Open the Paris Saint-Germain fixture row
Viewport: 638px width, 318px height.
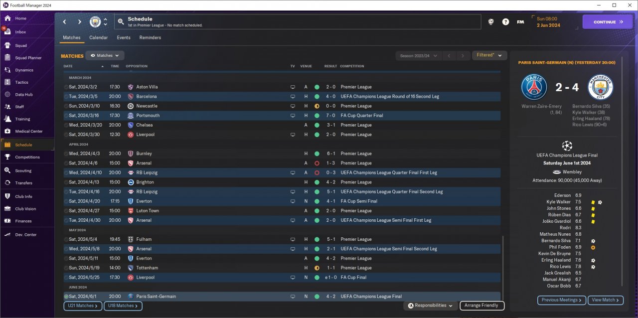click(x=282, y=297)
